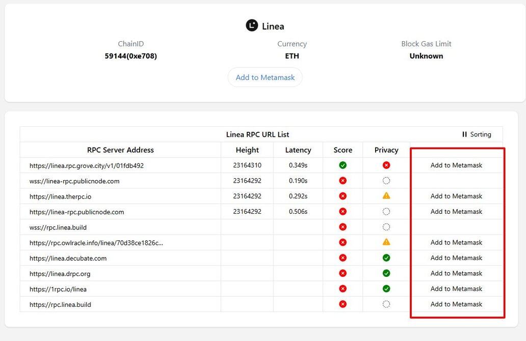This screenshot has width=526, height=341.
Task: Click the Sorting pause icon
Action: click(x=465, y=134)
